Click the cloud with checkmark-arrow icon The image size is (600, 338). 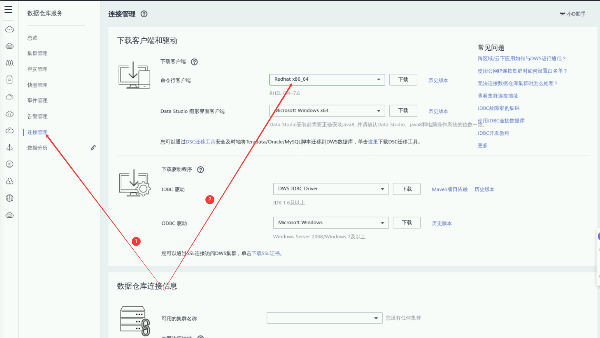point(10,130)
